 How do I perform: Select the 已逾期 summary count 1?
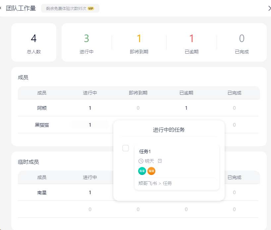click(x=191, y=39)
